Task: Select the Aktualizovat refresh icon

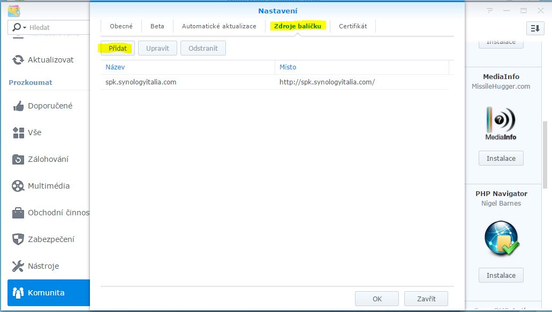Action: [18, 60]
